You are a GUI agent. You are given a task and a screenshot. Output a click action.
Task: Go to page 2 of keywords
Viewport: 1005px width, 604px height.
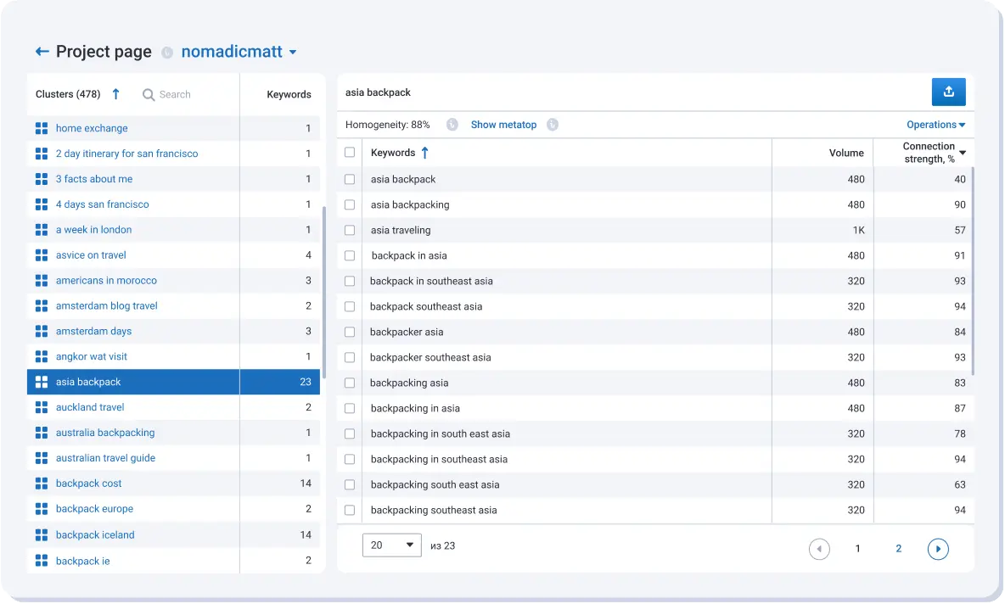click(898, 549)
